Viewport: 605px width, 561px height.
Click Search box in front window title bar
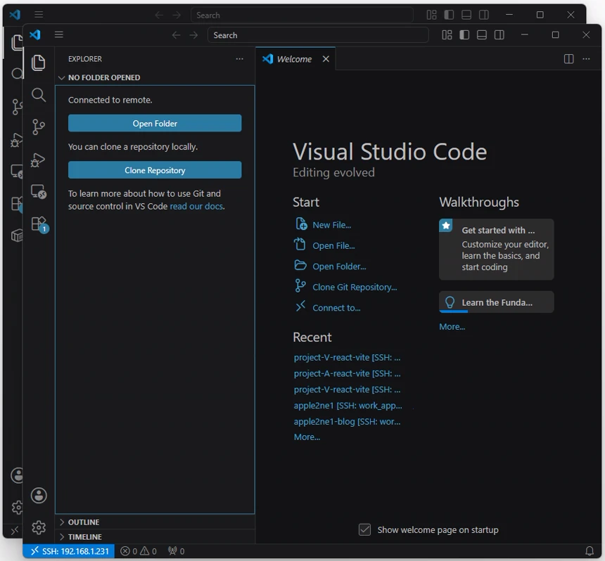tap(318, 35)
